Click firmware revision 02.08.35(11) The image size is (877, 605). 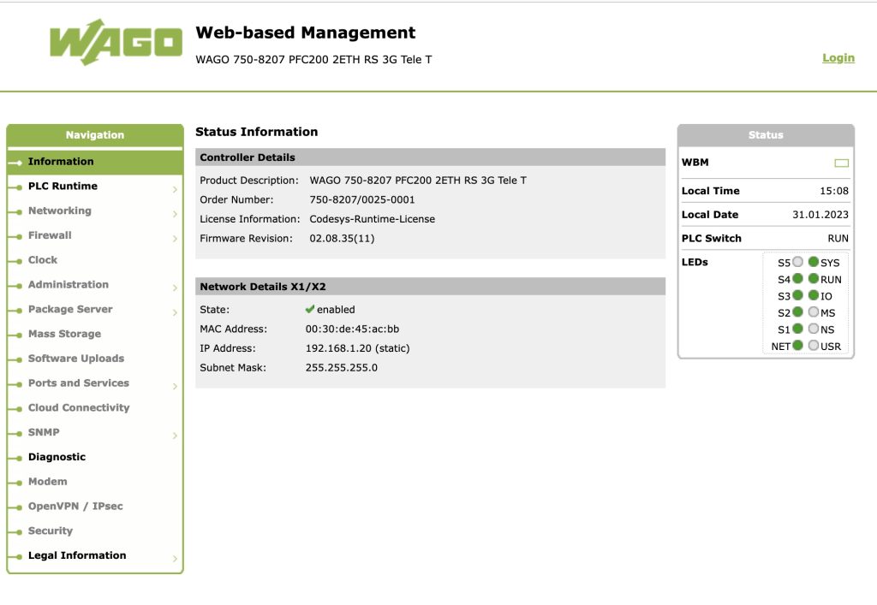click(342, 238)
